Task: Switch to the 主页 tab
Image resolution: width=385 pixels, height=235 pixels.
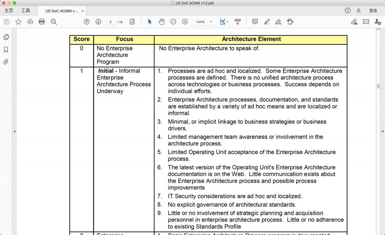Action: (x=9, y=11)
